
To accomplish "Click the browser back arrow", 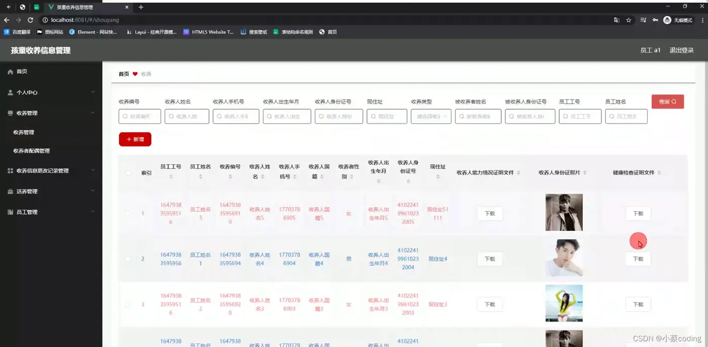I will tap(7, 20).
